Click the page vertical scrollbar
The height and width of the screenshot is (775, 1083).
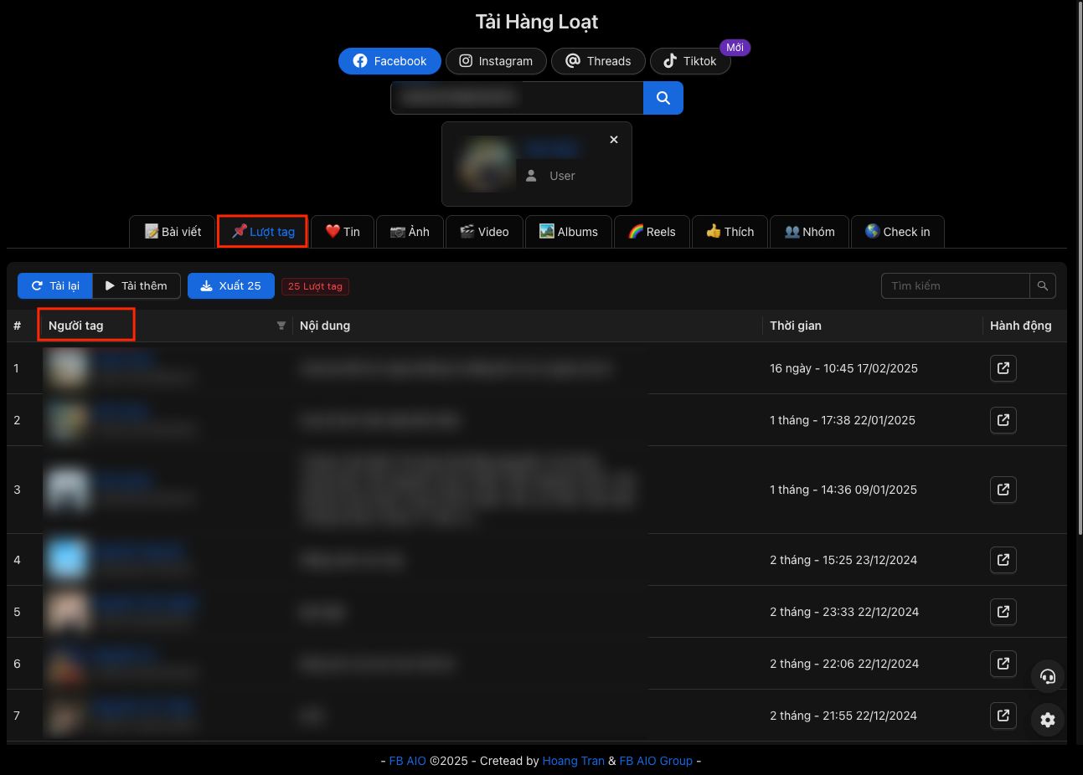click(x=1079, y=268)
